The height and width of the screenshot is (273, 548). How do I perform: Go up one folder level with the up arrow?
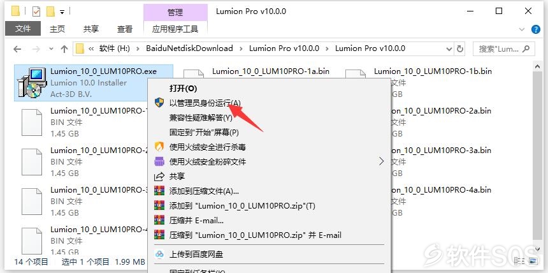pos(64,49)
